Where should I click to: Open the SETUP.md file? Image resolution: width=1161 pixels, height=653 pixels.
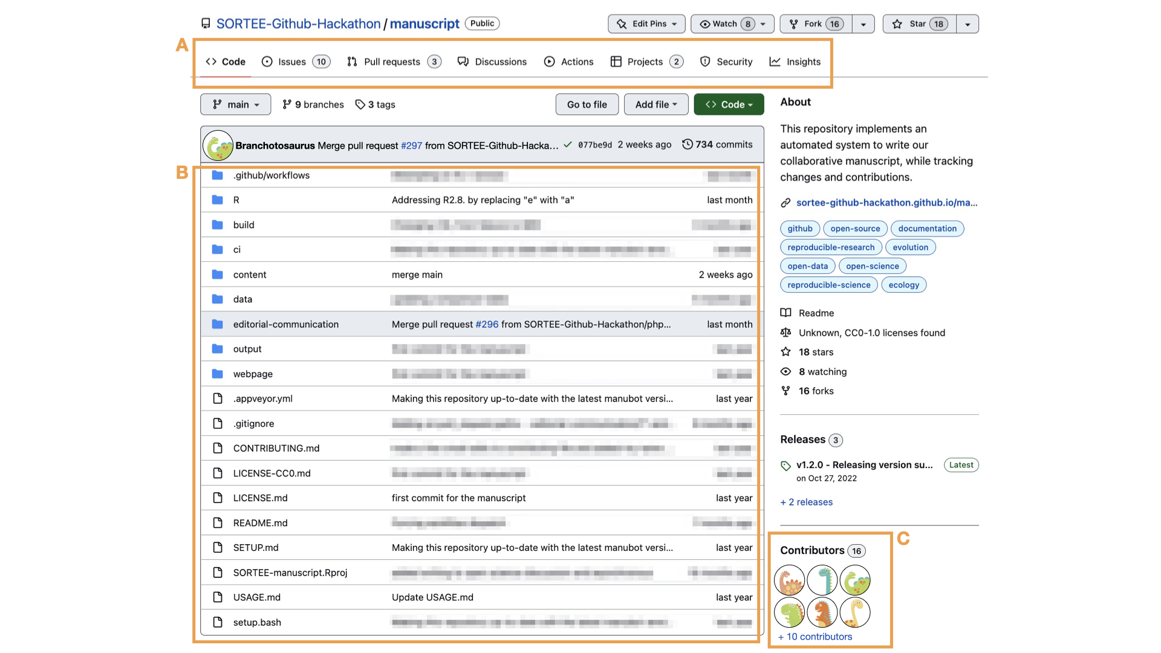tap(256, 548)
